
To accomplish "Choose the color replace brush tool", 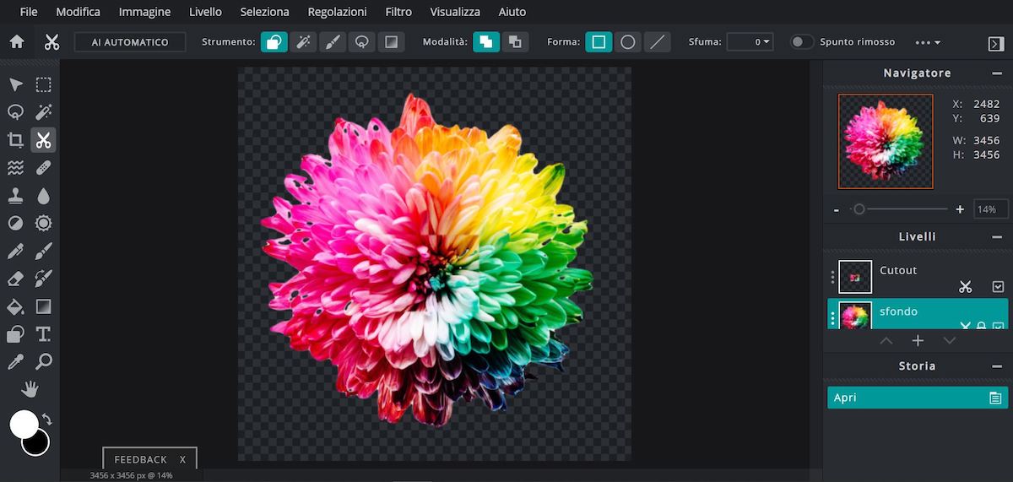I will pyautogui.click(x=43, y=279).
